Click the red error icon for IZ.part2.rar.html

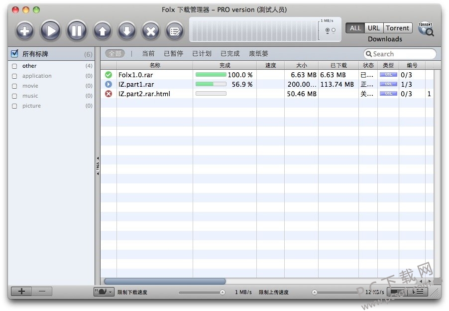pyautogui.click(x=109, y=94)
